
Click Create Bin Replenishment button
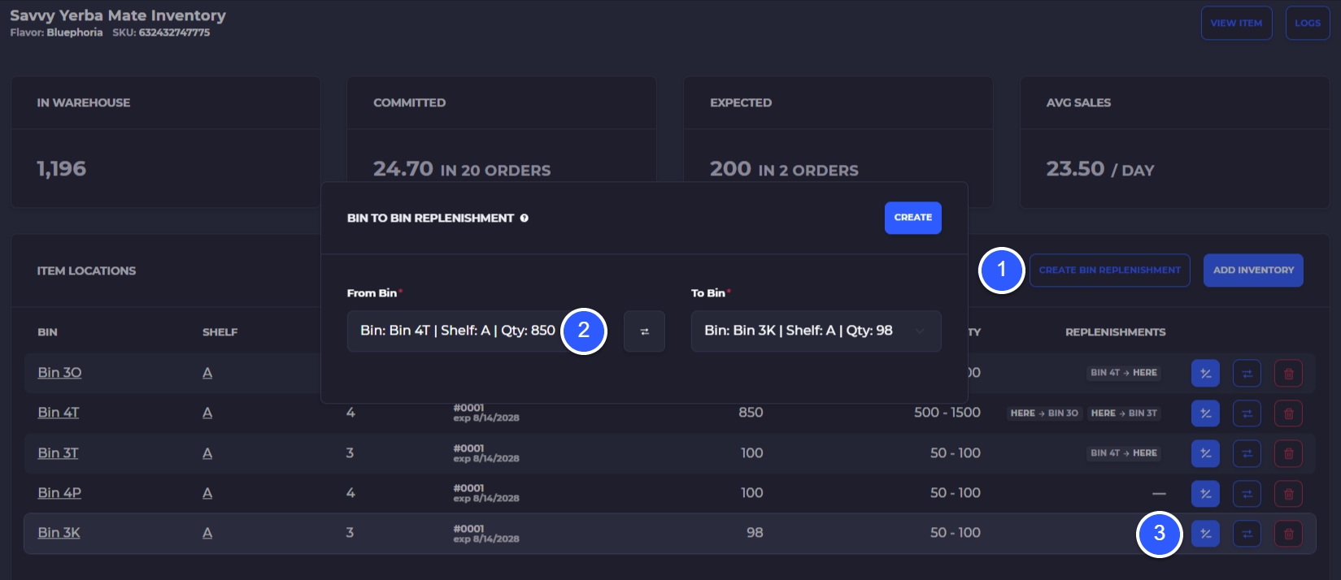coord(1109,271)
